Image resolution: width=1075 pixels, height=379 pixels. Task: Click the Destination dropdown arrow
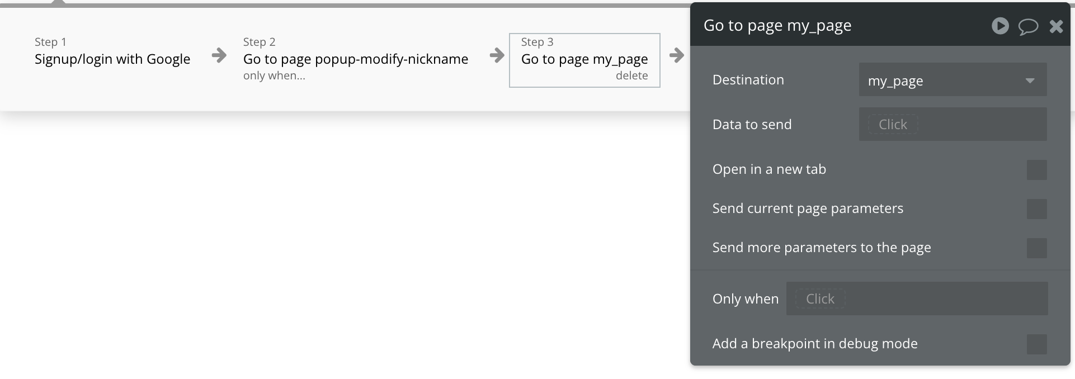[1030, 80]
